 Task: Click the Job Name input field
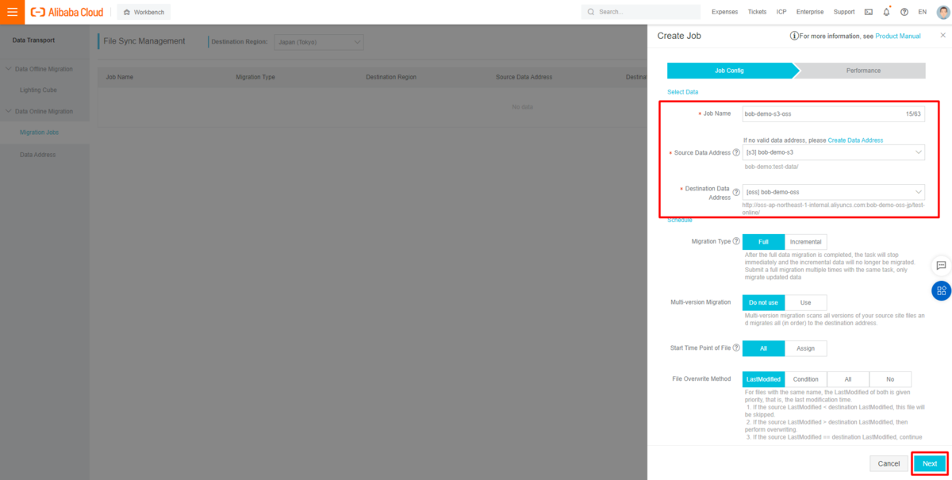coord(834,113)
